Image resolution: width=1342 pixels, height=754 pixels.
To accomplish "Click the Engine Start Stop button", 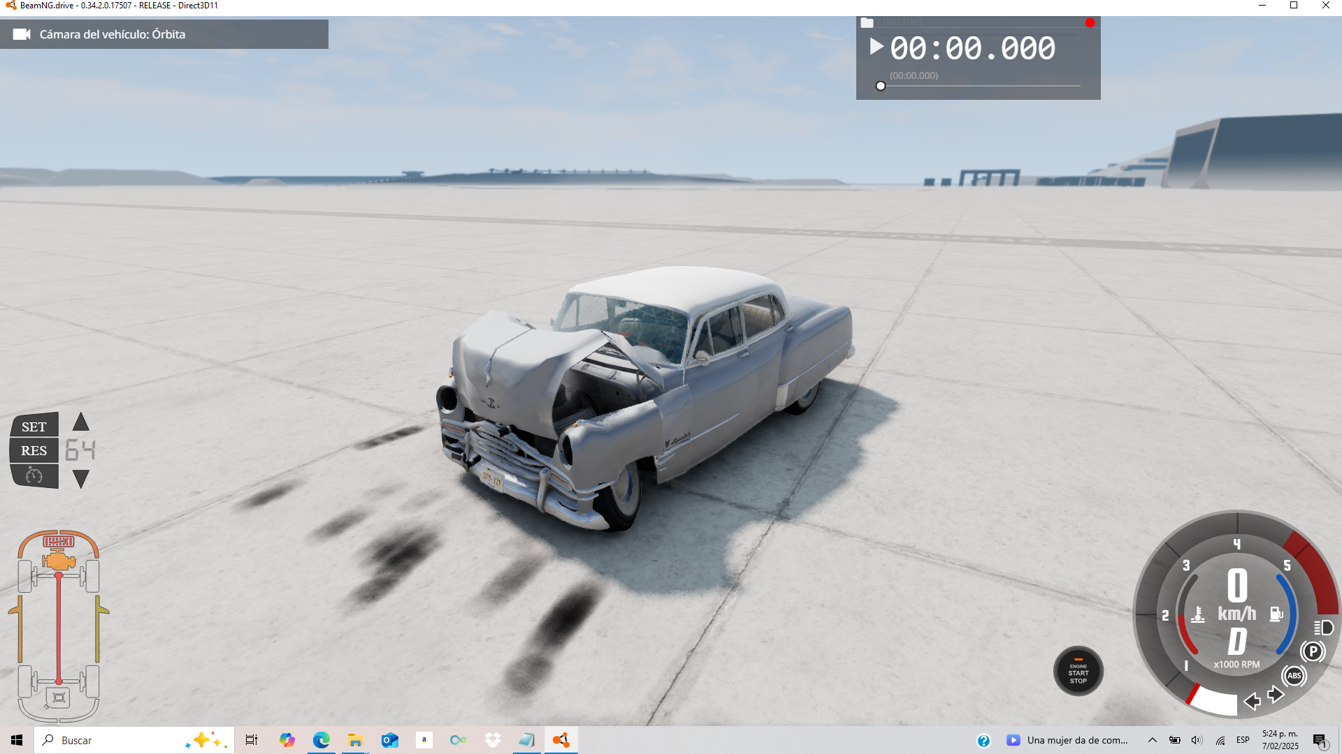I will coord(1078,671).
